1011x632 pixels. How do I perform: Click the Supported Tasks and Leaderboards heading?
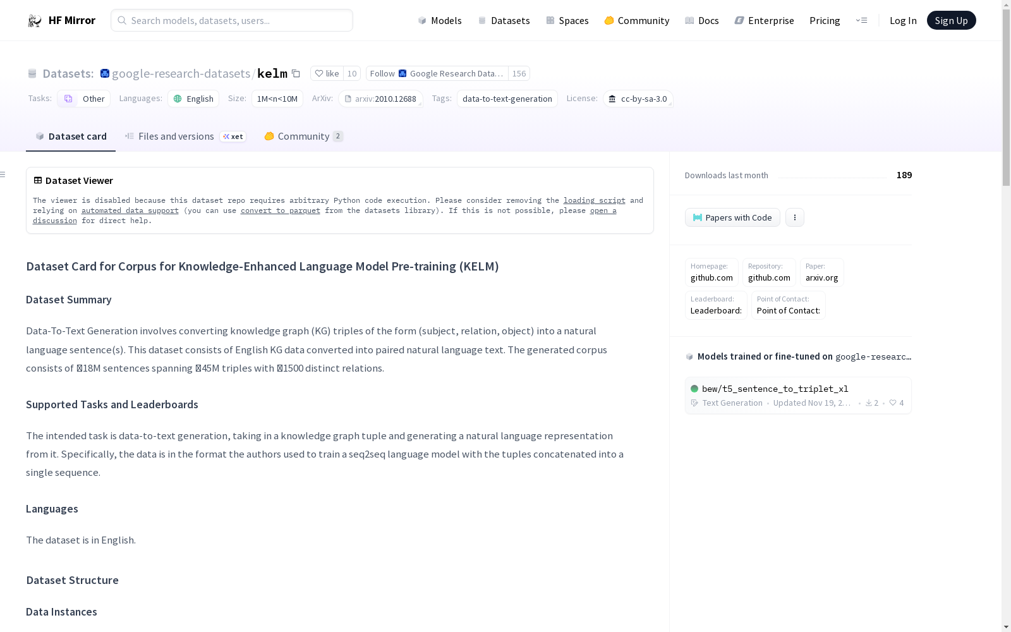[x=112, y=404]
